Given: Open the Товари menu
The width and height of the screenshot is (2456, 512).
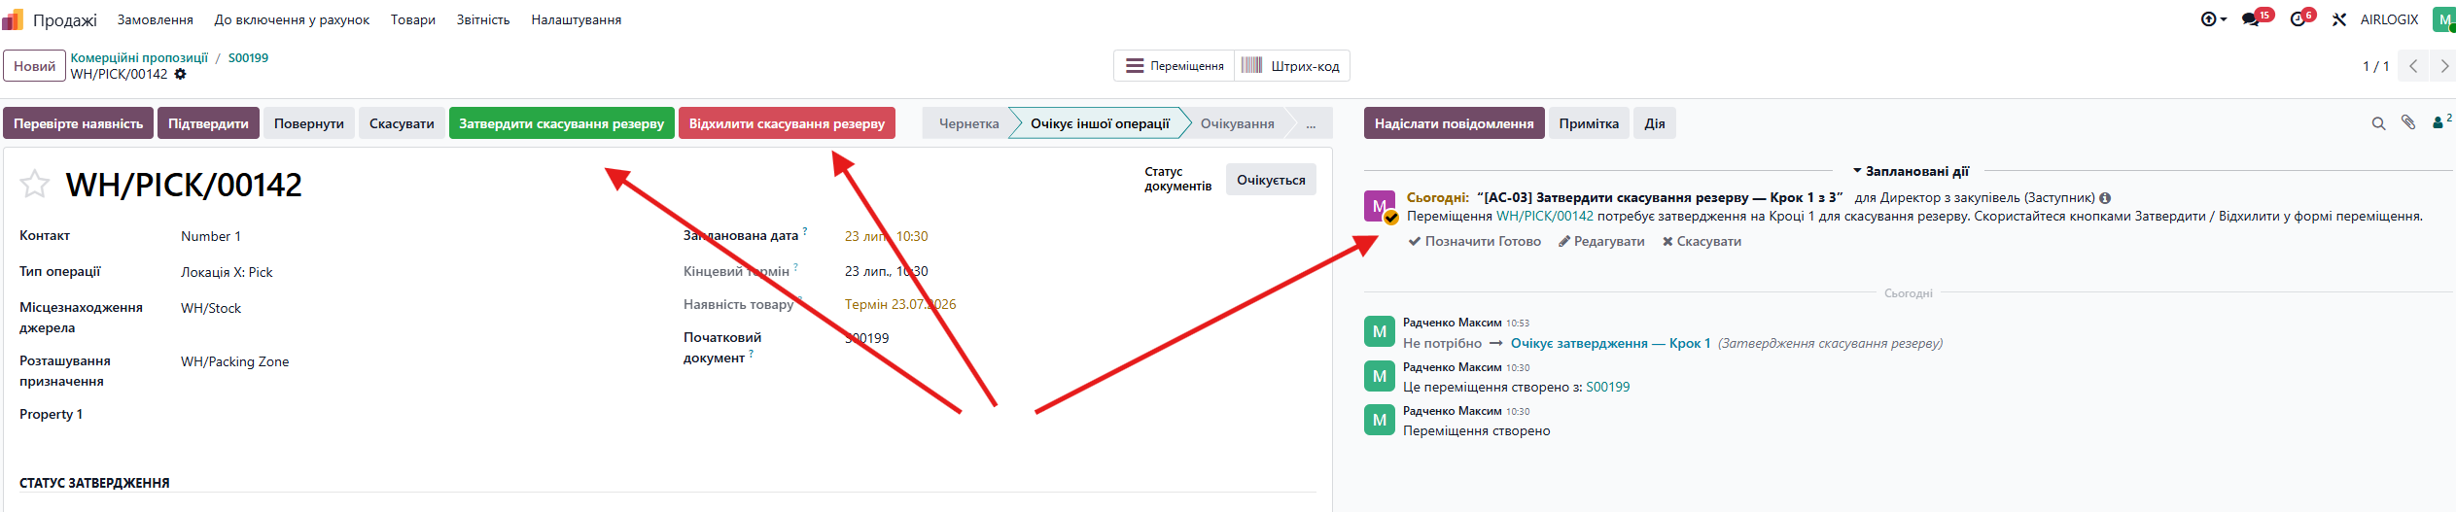Looking at the screenshot, I should pyautogui.click(x=413, y=19).
